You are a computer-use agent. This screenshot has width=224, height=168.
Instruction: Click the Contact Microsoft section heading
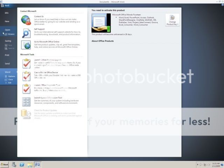point(28,11)
